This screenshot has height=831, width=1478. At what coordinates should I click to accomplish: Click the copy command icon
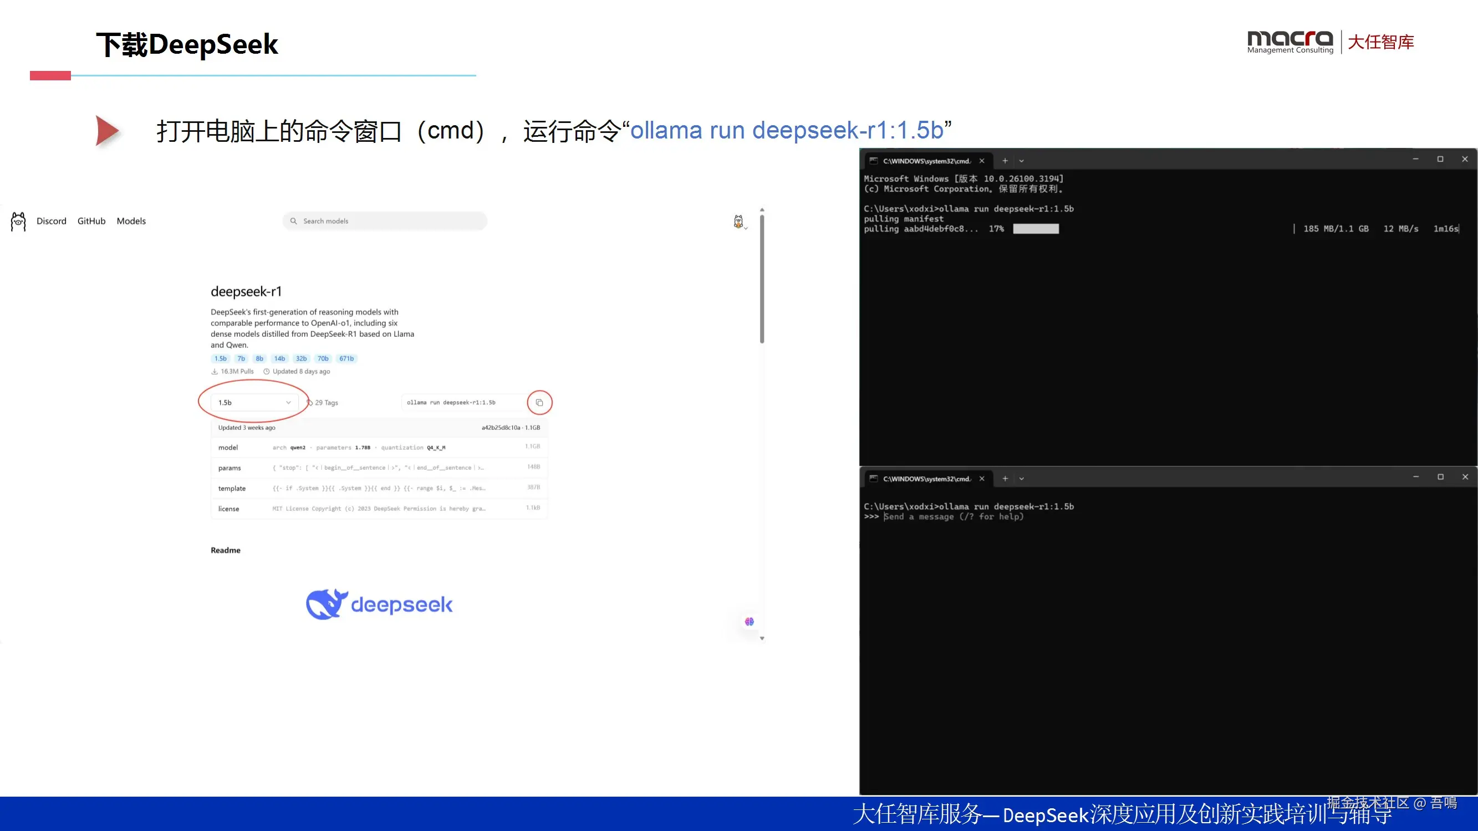pos(539,403)
